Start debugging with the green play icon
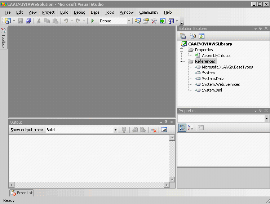 click(93, 21)
